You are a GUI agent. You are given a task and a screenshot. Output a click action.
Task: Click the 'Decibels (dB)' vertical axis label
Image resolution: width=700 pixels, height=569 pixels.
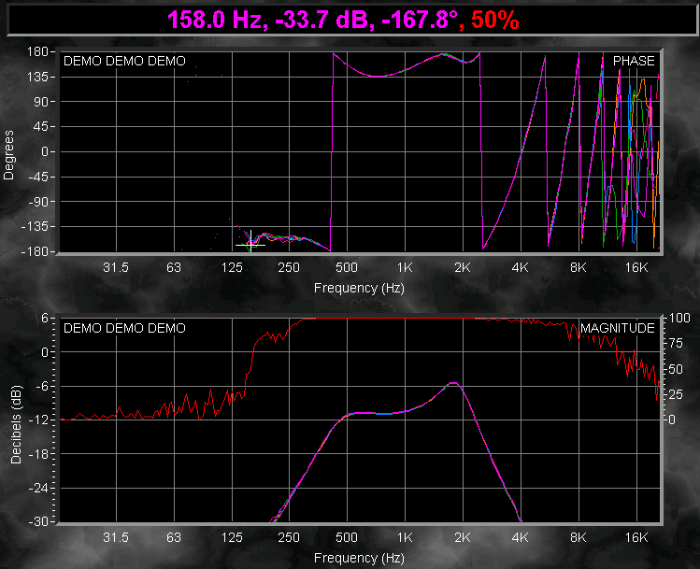[16, 424]
